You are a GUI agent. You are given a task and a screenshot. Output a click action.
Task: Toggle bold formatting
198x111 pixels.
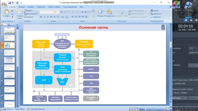tap(41, 17)
